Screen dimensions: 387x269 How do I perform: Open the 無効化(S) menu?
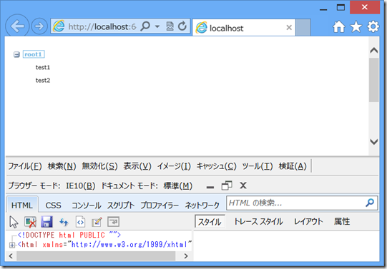99,166
